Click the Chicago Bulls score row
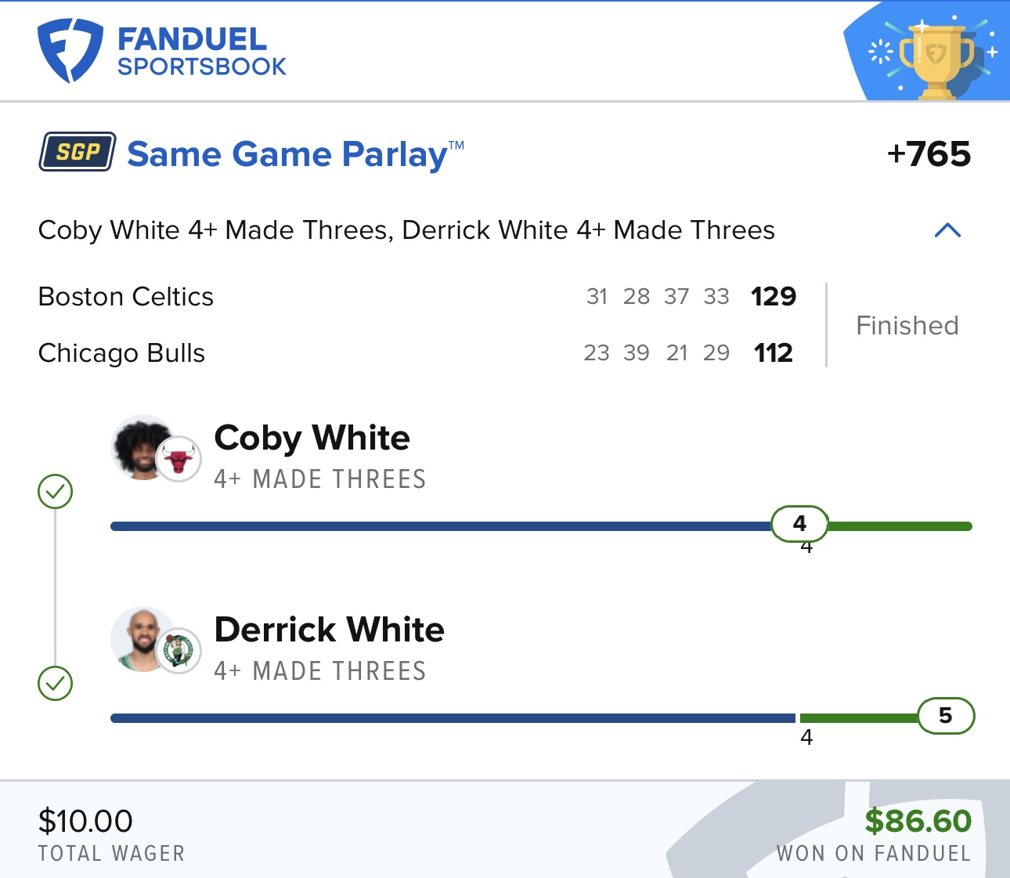Viewport: 1010px width, 878px height. click(x=417, y=353)
